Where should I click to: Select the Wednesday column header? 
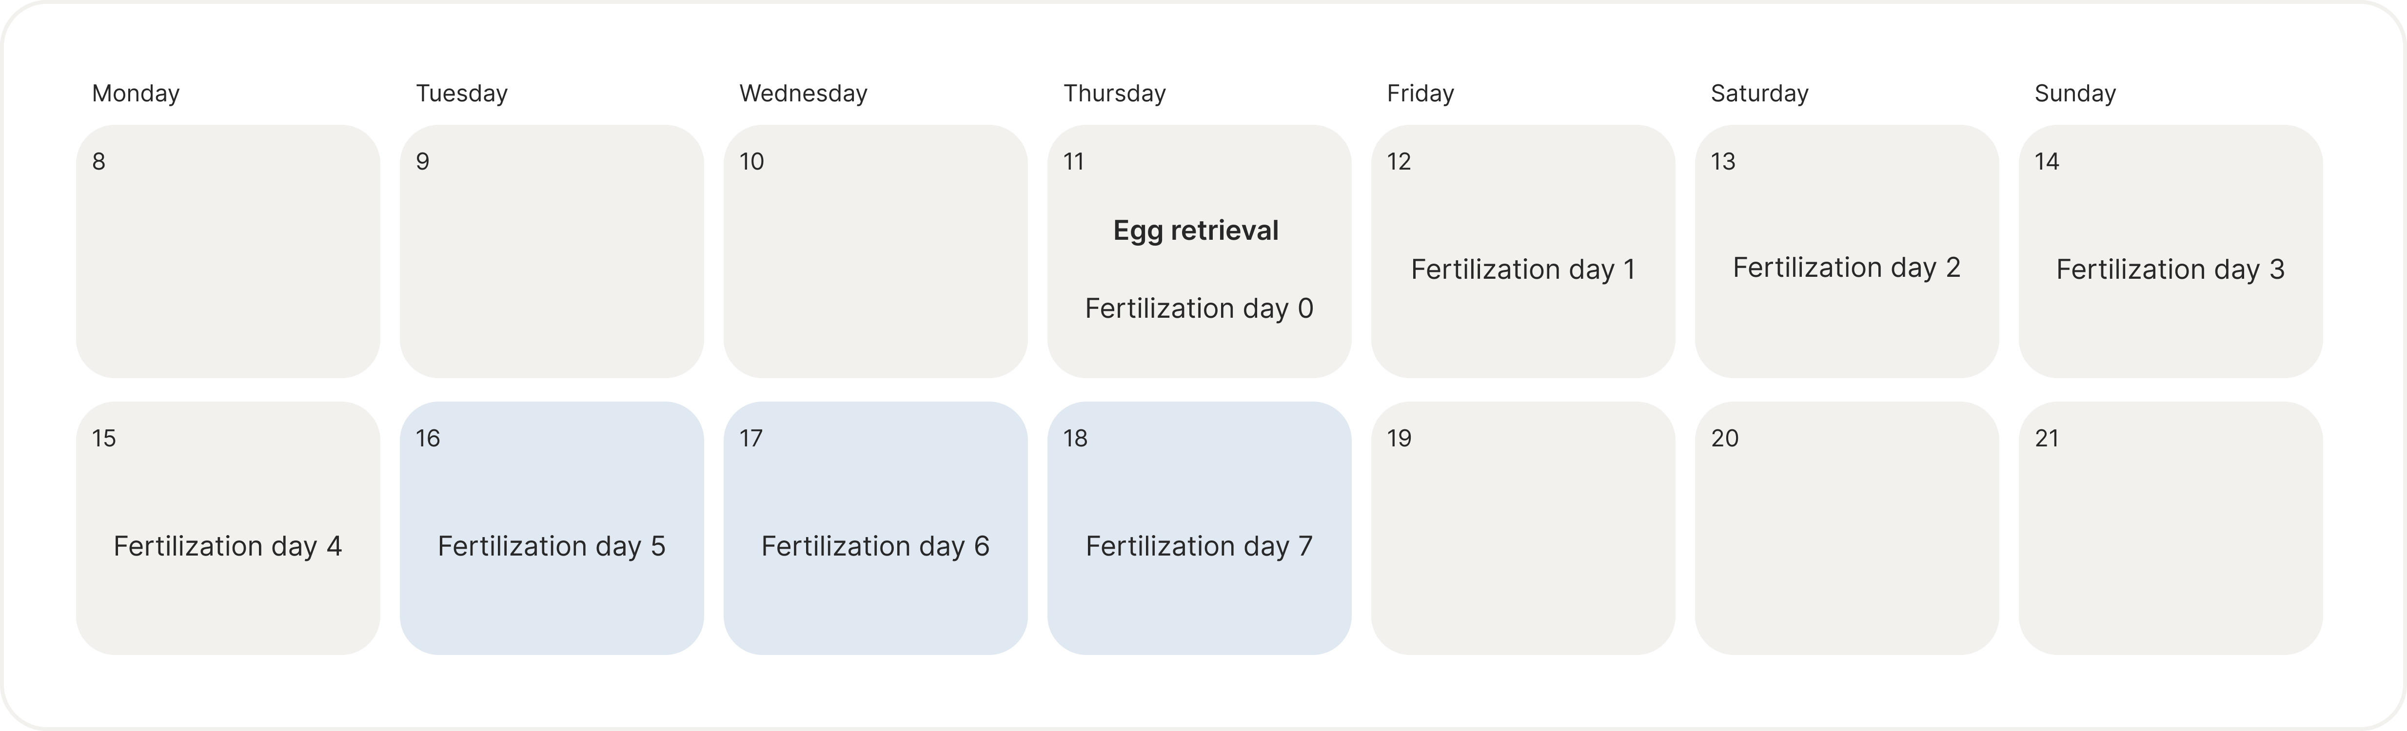(x=804, y=94)
